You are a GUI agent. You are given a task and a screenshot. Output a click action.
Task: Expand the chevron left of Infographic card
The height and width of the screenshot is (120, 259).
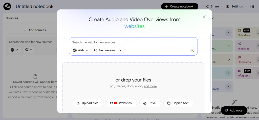click(228, 73)
